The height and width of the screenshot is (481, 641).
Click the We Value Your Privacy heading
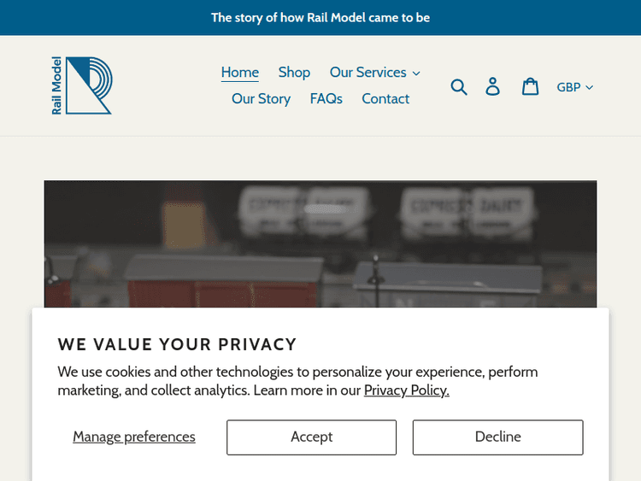[x=177, y=344]
